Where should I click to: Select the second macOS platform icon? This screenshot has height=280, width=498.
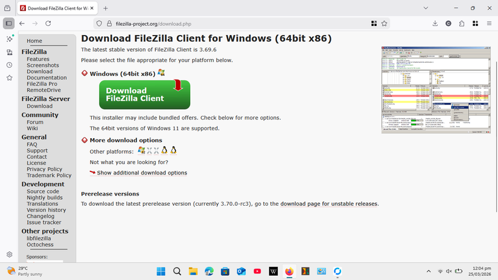[156, 151]
